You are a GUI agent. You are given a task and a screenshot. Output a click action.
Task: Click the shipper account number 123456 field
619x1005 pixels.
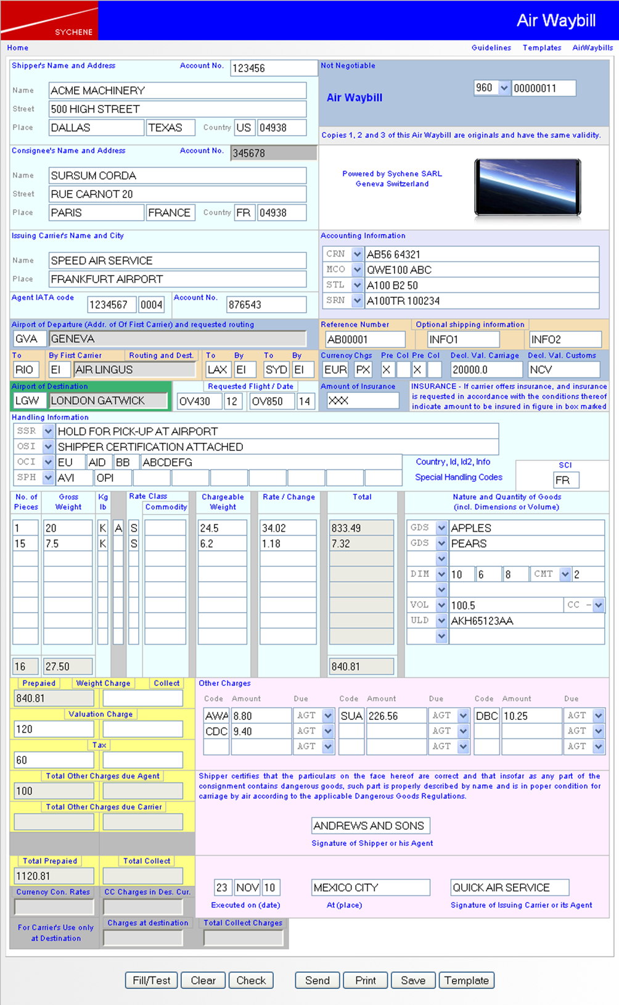[274, 68]
